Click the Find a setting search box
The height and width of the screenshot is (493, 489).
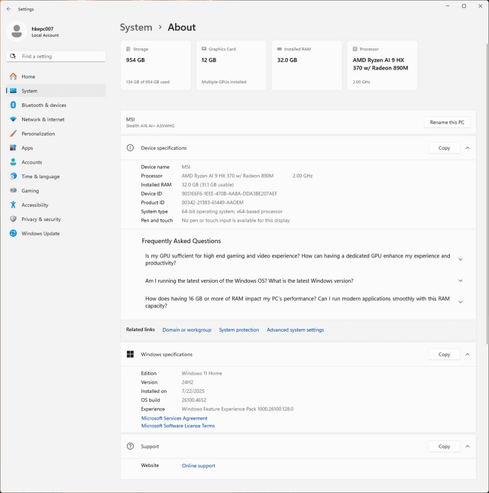tap(56, 57)
